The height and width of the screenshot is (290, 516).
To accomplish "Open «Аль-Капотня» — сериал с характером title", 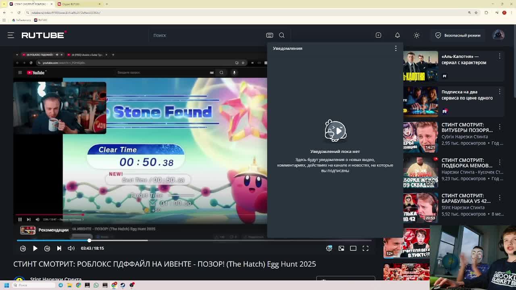I will tap(464, 60).
